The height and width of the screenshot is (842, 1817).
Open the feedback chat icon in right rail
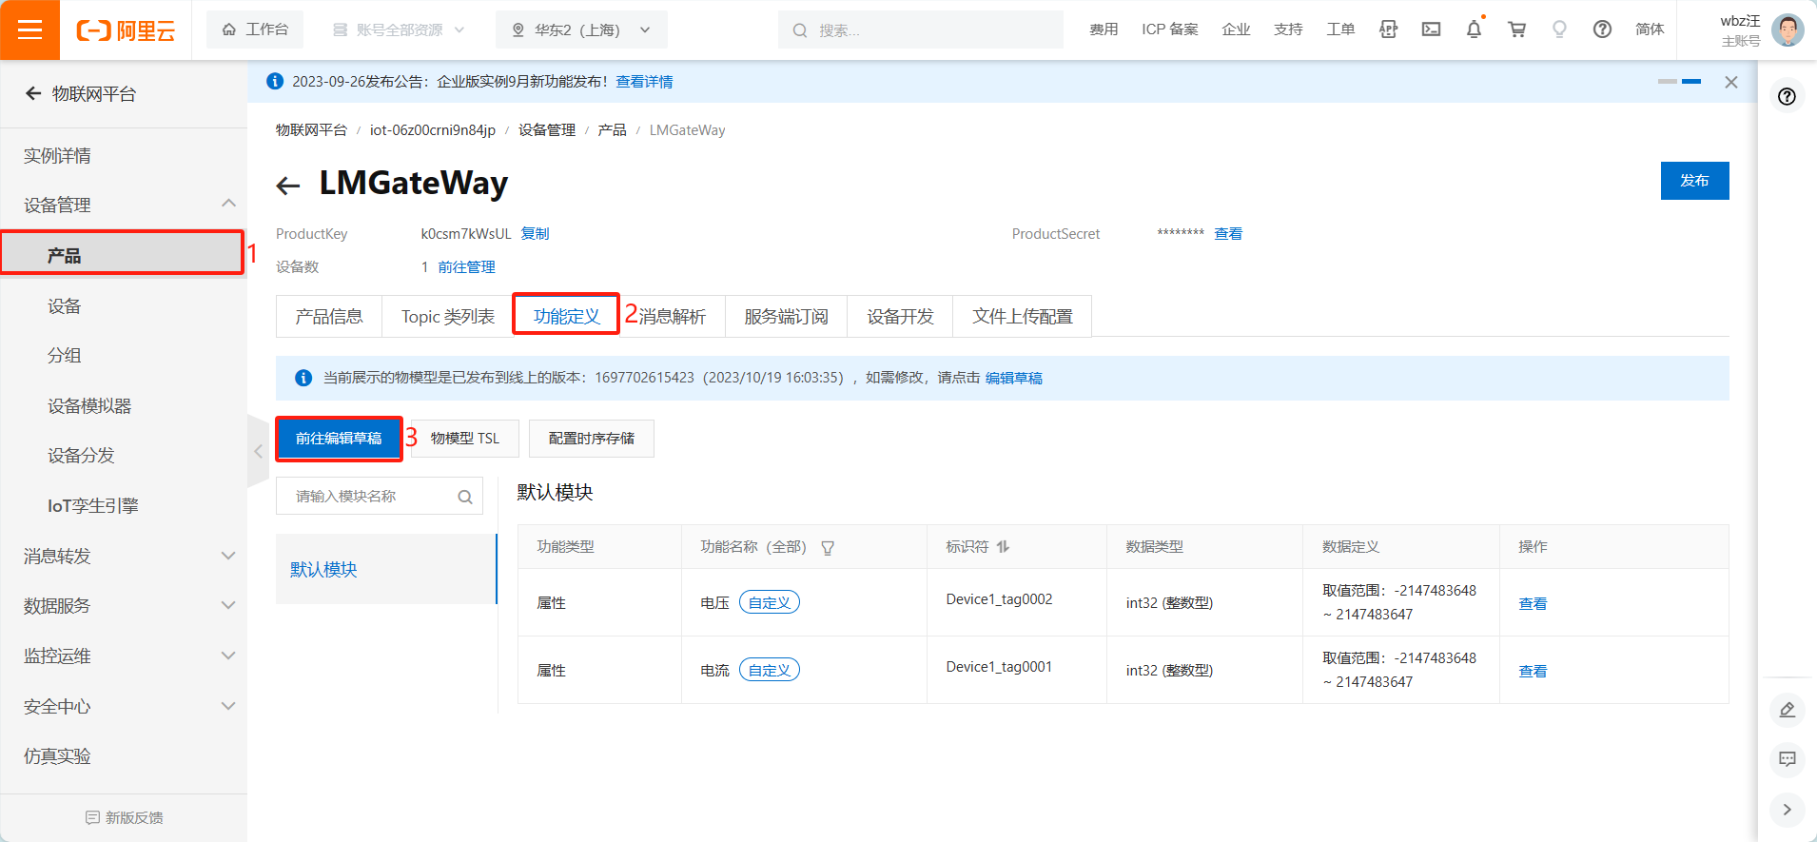pos(1788,758)
